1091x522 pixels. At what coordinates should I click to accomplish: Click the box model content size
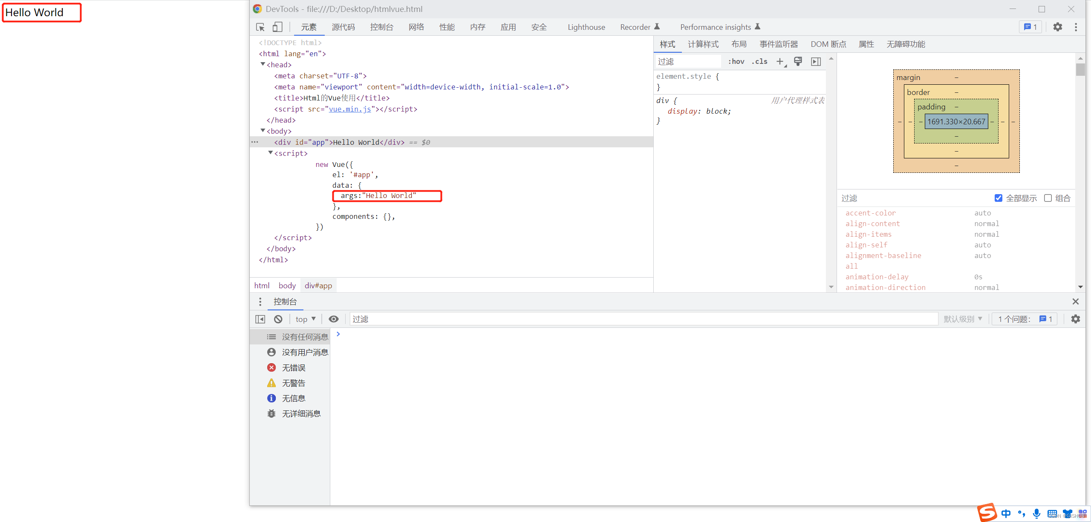[x=956, y=122]
